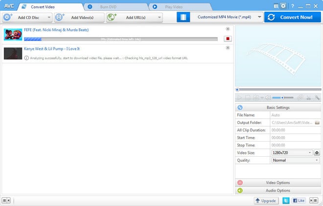This screenshot has height=206, width=323.
Task: Open the video size custom gear button
Action: pos(317,153)
